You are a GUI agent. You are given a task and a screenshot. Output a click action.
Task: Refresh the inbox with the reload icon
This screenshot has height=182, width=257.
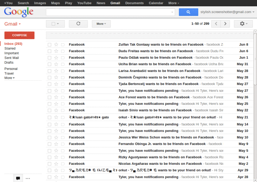point(78,24)
